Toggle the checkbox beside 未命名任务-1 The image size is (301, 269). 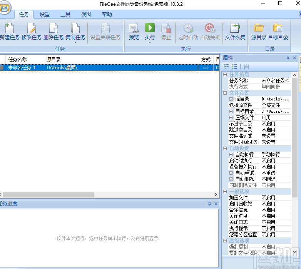(2, 67)
